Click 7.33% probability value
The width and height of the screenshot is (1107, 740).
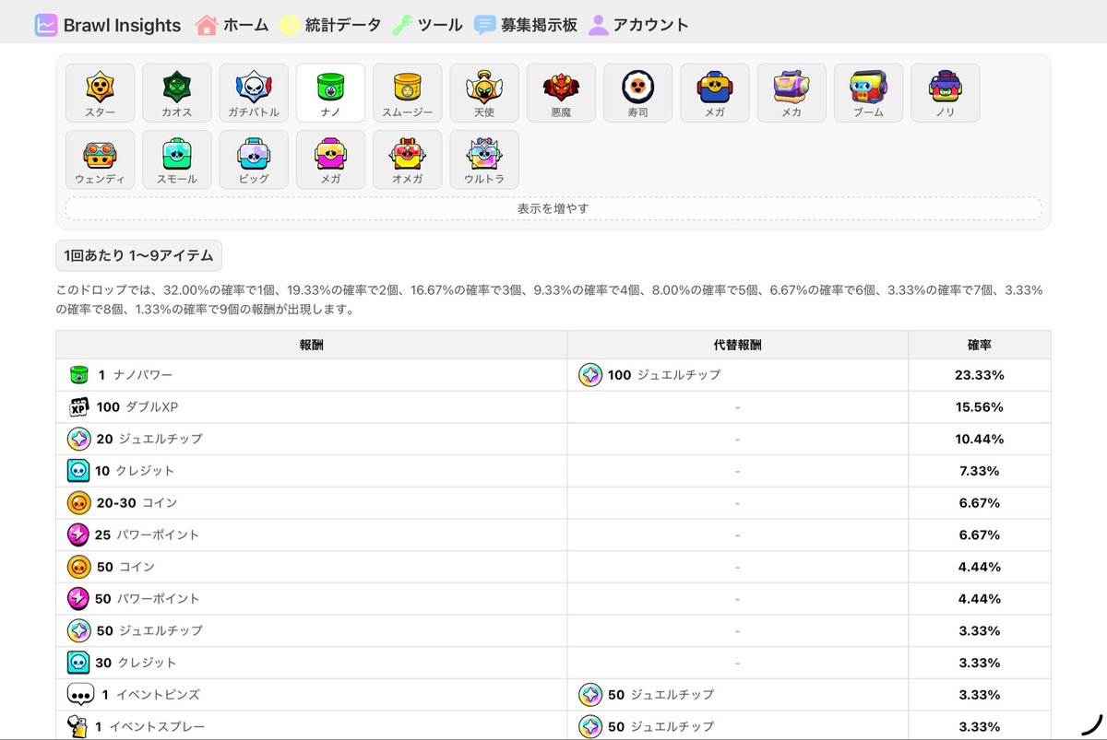pyautogui.click(x=980, y=470)
